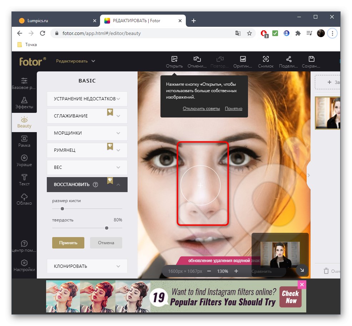Image resolution: width=352 pixels, height=326 pixels.
Task: Click the Очи... trash icon
Action: point(326,271)
